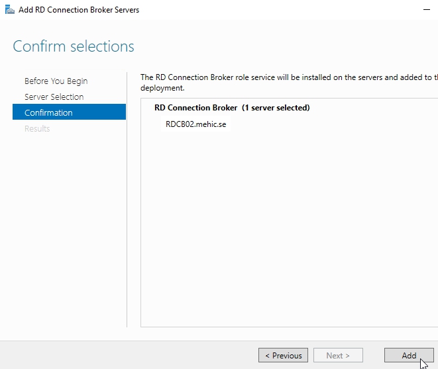Click the vertical divider beside the step list
The width and height of the screenshot is (438, 369).
coord(127,198)
